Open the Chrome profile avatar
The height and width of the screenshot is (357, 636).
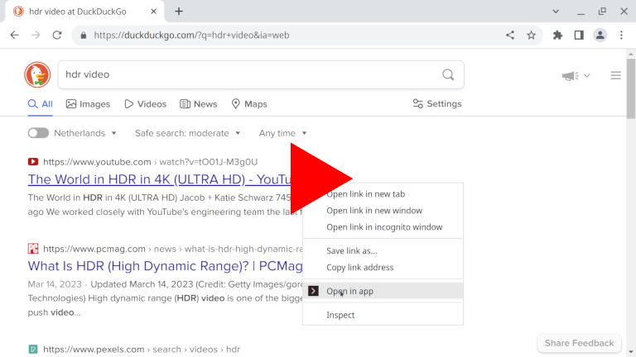pyautogui.click(x=600, y=36)
